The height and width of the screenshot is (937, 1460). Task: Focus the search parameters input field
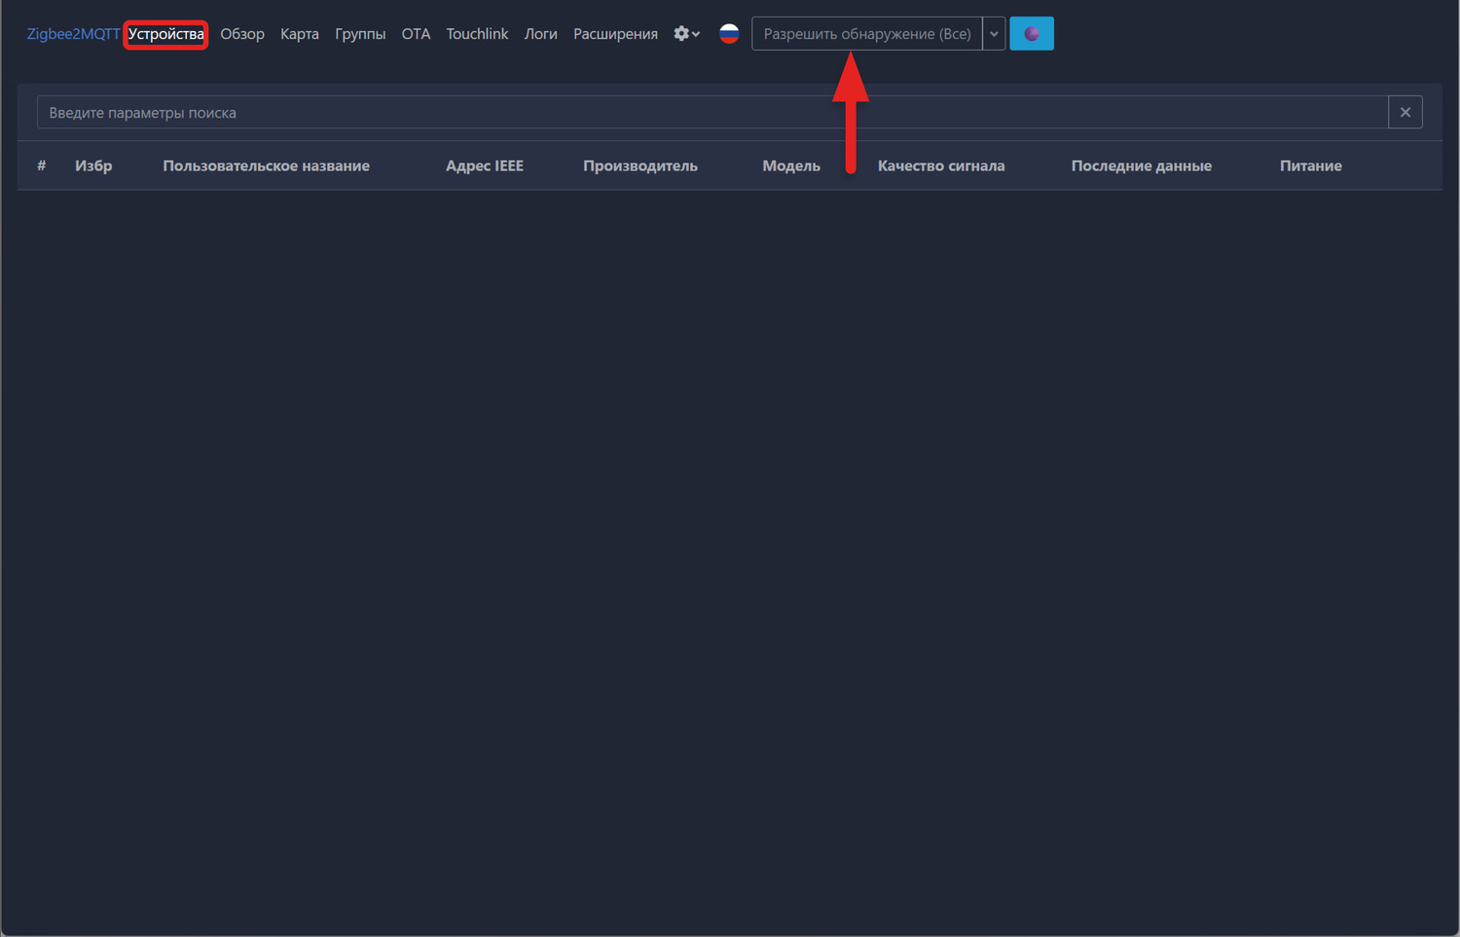point(711,113)
